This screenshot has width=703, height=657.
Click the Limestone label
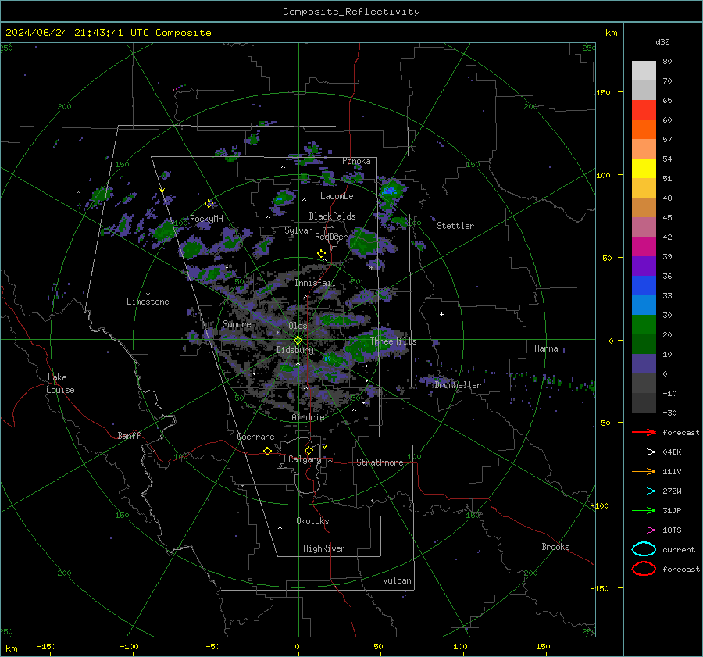(148, 302)
